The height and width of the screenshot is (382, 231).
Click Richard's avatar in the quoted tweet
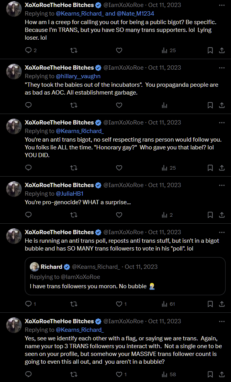pyautogui.click(x=34, y=267)
